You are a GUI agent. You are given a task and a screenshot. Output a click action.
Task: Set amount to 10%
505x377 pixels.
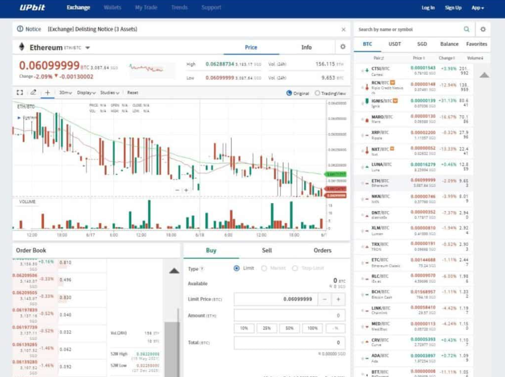coord(244,328)
